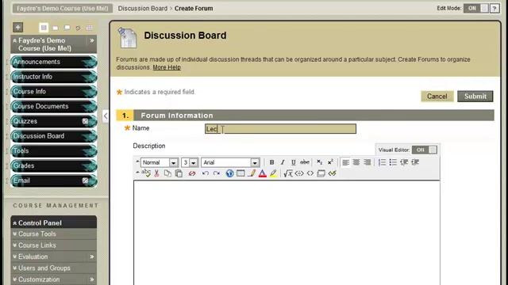Click in the forum Name input field
508x285 pixels.
(280, 129)
